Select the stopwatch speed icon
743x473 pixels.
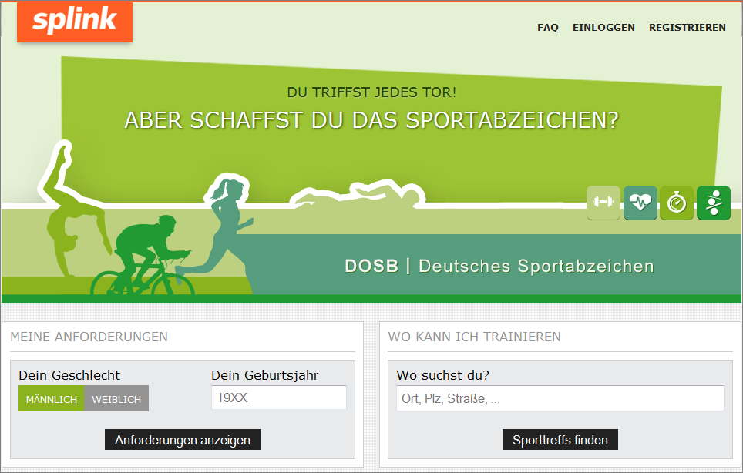pyautogui.click(x=677, y=203)
